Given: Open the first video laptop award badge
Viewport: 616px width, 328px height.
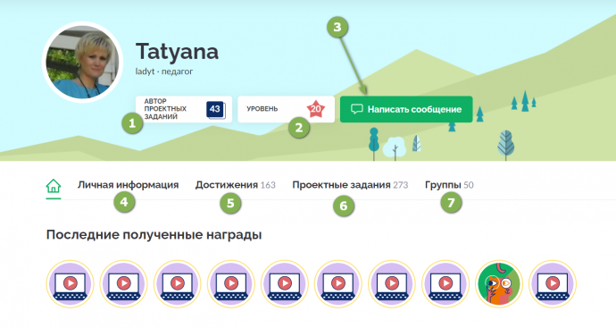Looking at the screenshot, I should click(70, 283).
